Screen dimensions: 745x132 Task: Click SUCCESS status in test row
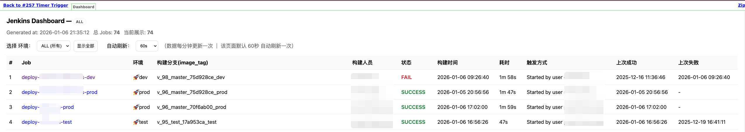[413, 122]
